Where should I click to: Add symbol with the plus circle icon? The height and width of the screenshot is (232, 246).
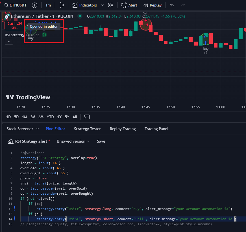click(34, 5)
